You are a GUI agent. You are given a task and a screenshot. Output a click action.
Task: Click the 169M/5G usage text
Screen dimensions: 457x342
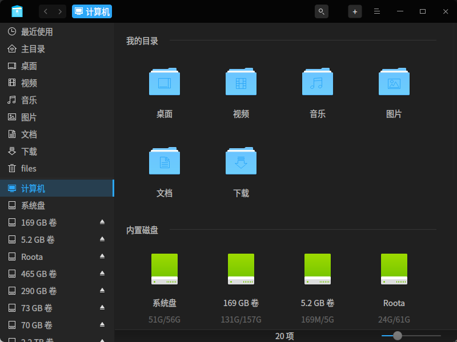[318, 320]
